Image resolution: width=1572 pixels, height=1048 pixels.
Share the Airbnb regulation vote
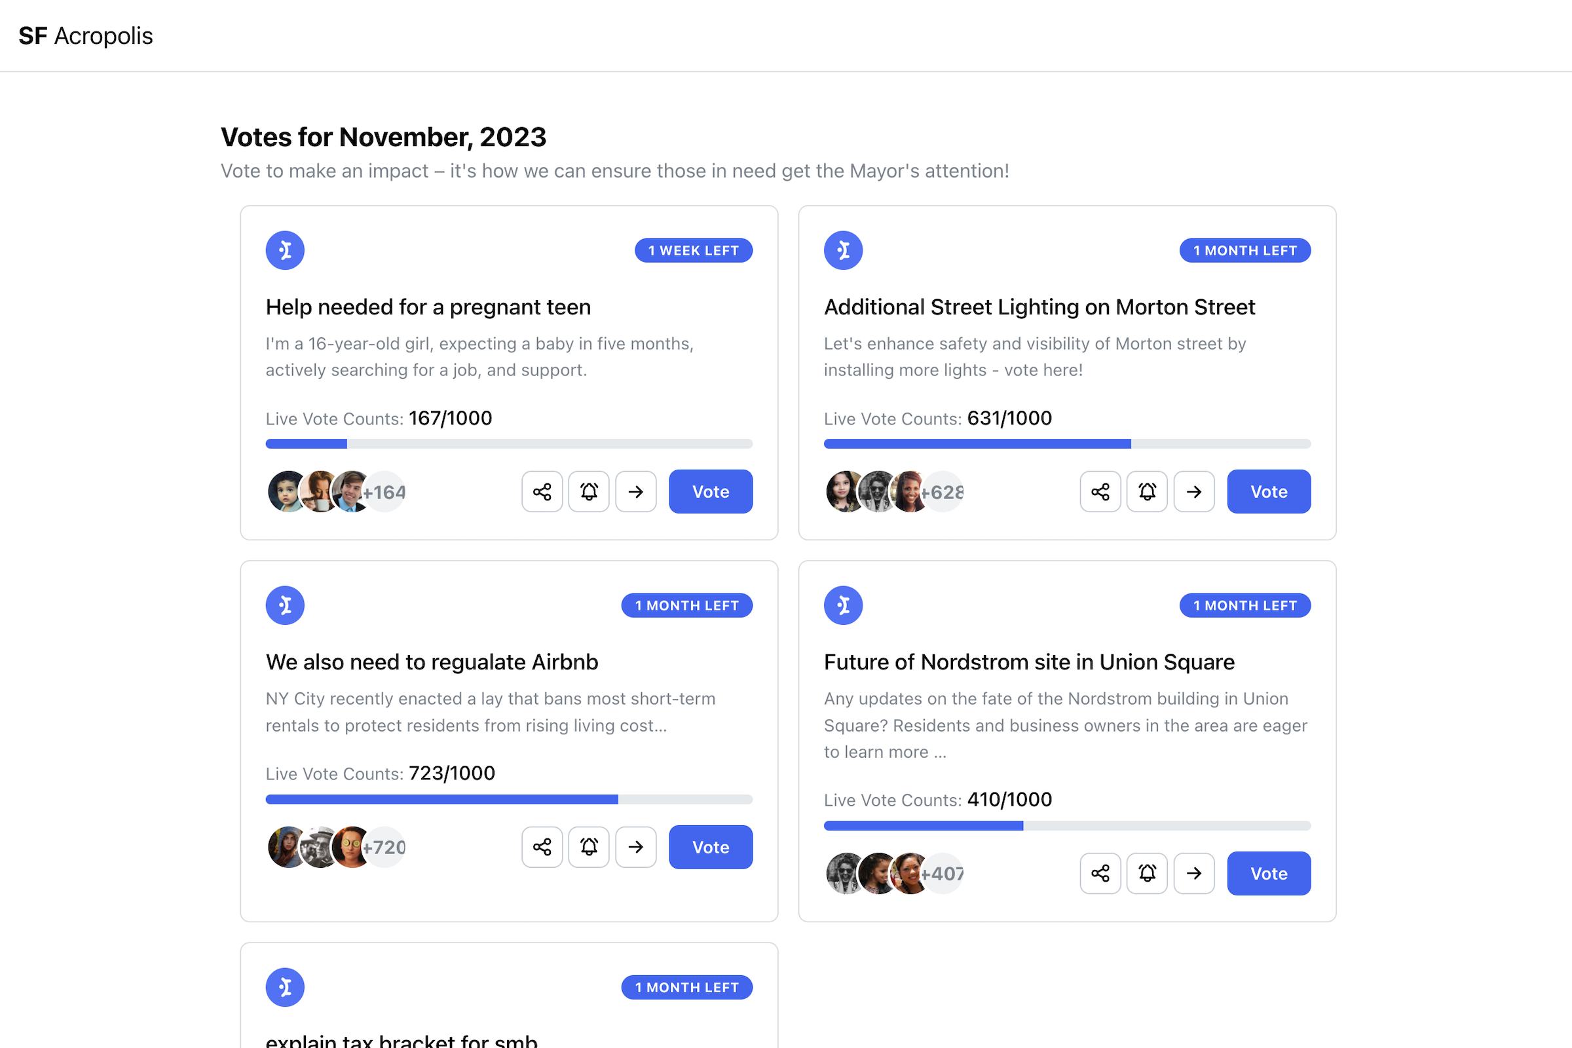(x=542, y=847)
